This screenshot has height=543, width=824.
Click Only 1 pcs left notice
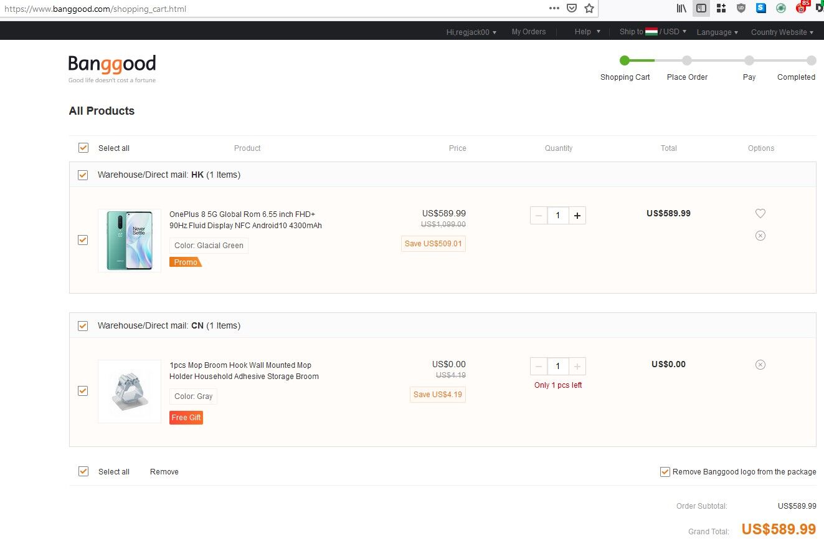click(x=558, y=385)
